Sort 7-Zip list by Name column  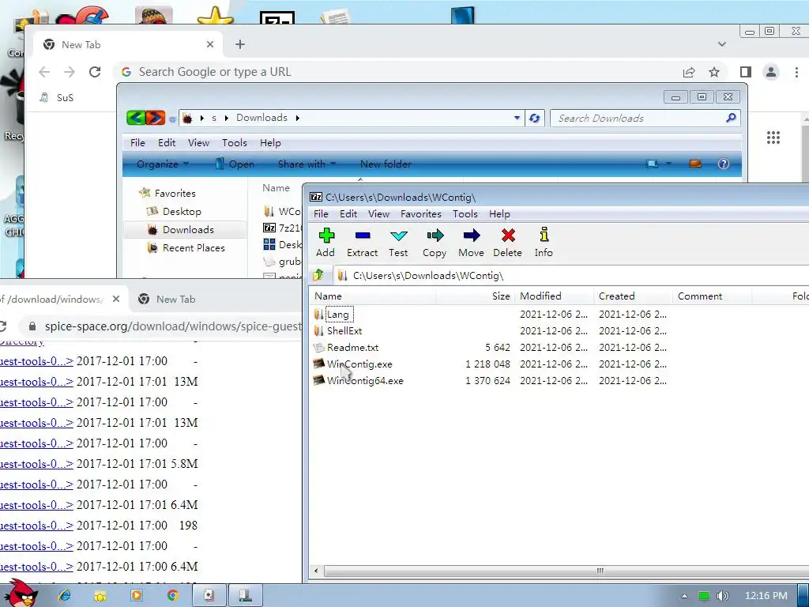[x=374, y=296]
